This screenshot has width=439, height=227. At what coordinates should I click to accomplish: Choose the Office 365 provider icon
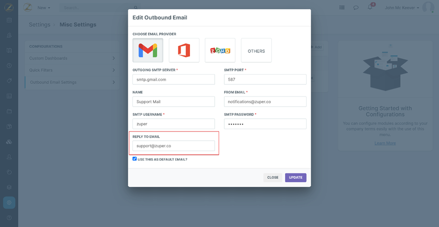pyautogui.click(x=184, y=50)
